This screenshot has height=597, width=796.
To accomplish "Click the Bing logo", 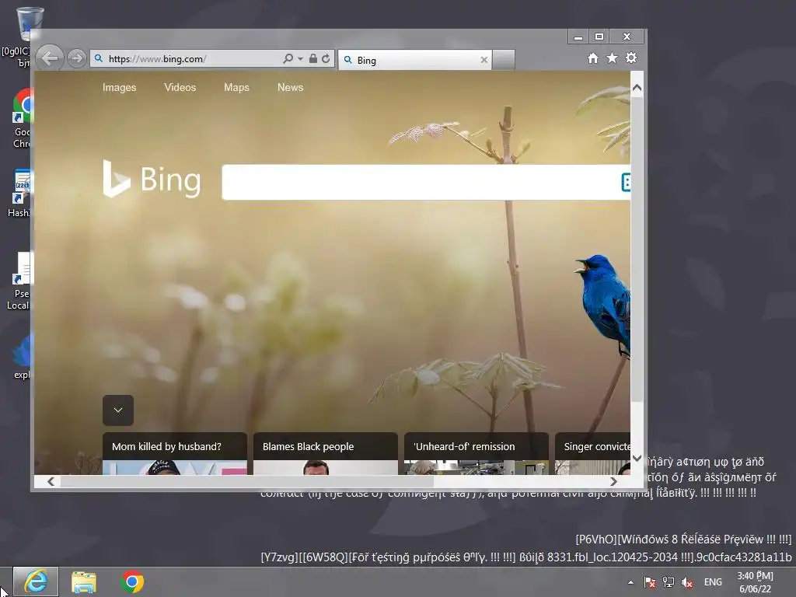I will [x=152, y=180].
